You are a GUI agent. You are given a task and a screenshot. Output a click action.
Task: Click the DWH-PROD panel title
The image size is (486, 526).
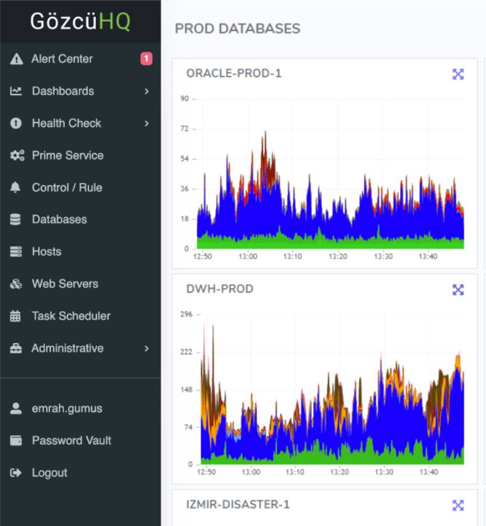point(220,289)
